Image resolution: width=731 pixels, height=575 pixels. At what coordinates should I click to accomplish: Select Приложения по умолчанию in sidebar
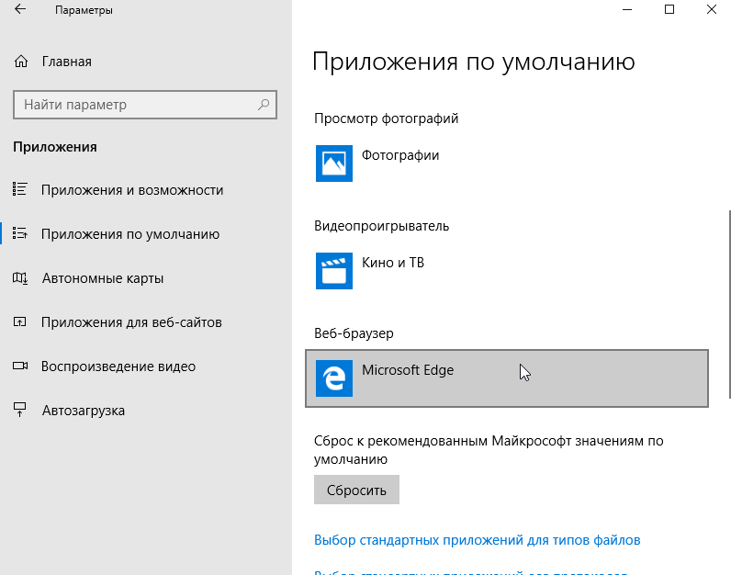point(130,233)
